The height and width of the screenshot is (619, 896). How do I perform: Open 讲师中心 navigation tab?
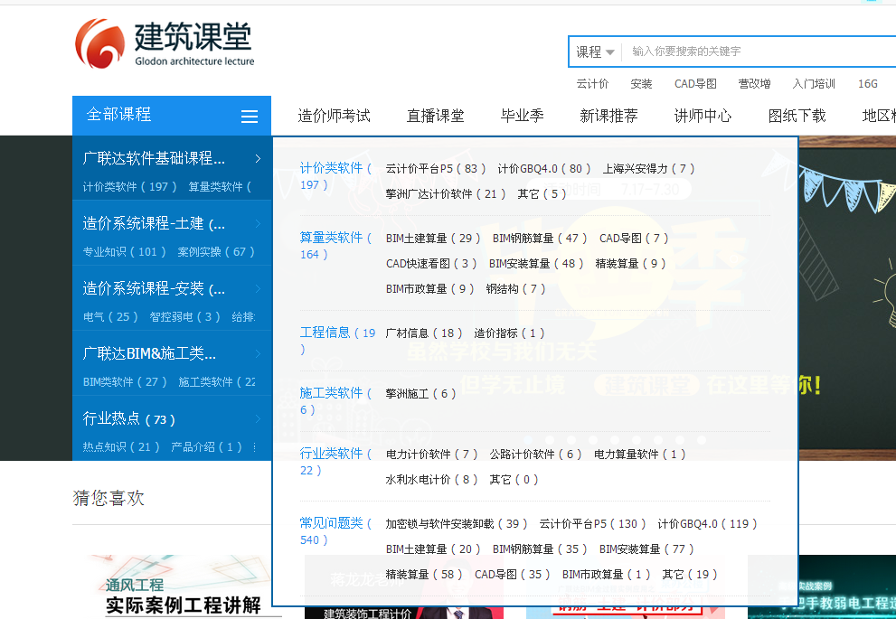coord(703,116)
